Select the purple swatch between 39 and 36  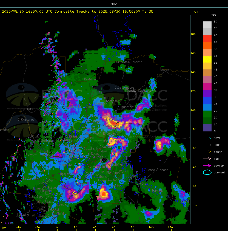pos(207,93)
